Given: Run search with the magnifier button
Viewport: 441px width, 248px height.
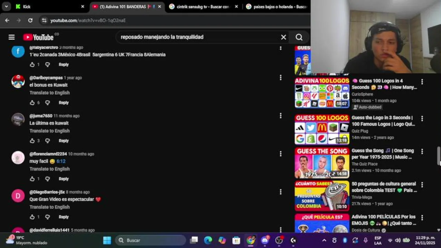Looking at the screenshot, I should click(299, 37).
